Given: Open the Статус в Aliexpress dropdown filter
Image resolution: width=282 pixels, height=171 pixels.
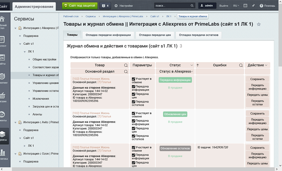Looking at the screenshot, I should (192, 72).
